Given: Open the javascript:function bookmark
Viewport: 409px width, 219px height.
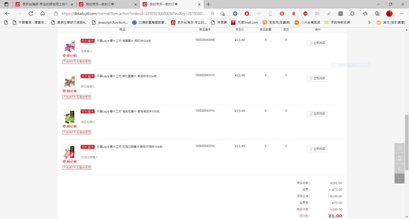Looking at the screenshot, I should click(110, 23).
